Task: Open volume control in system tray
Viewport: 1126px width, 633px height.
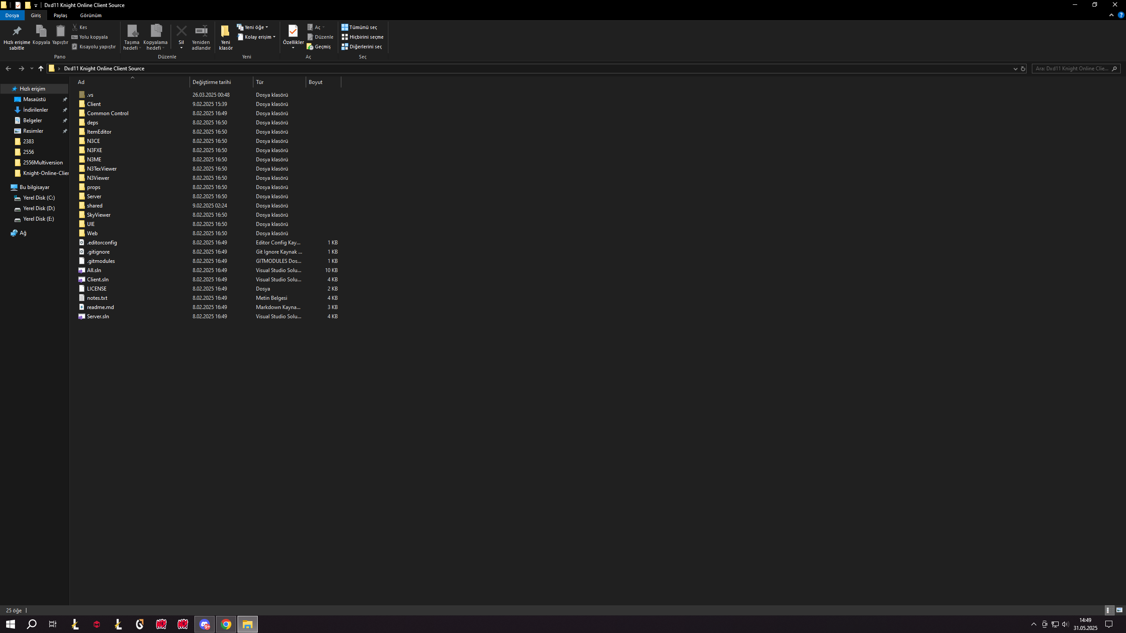Action: (1065, 624)
